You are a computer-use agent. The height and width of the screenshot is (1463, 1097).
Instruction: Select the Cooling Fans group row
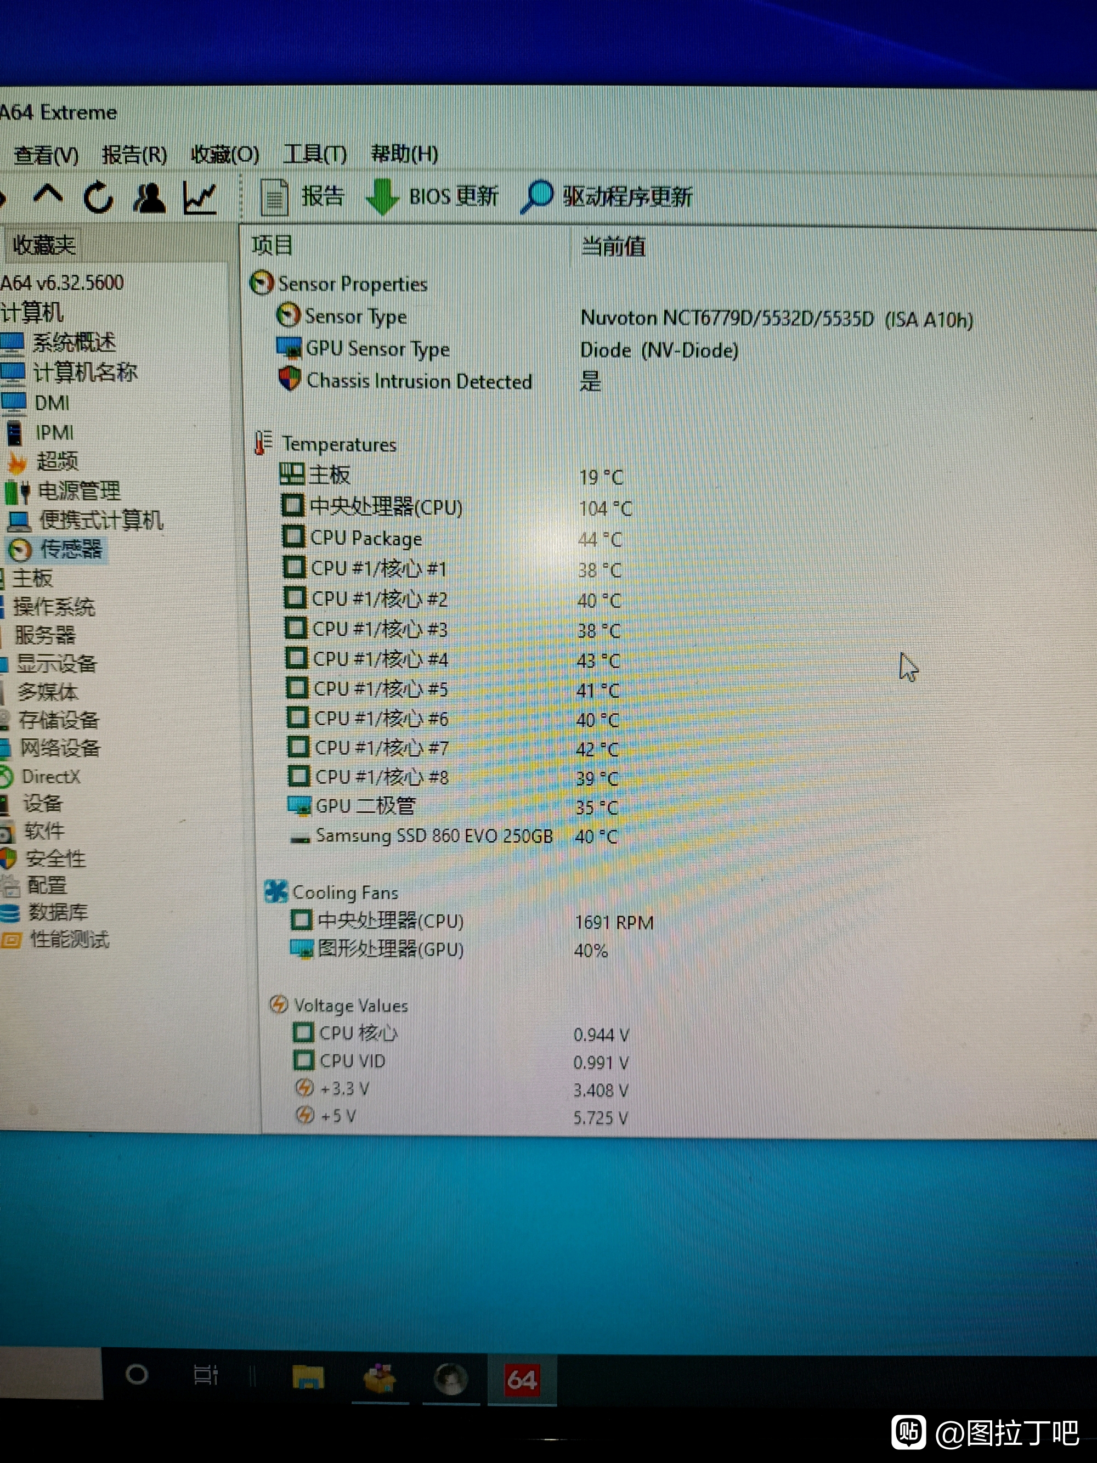(x=331, y=892)
